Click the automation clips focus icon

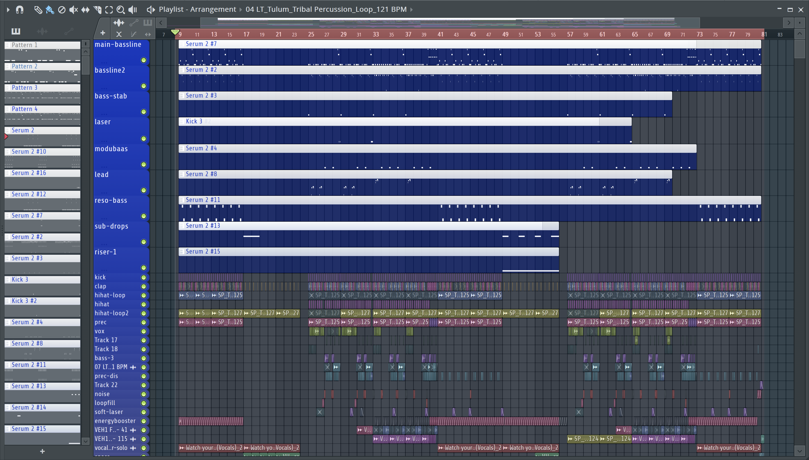click(134, 23)
